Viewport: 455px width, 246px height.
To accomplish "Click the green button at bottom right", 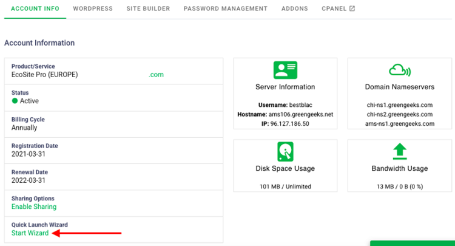I will pos(413,243).
